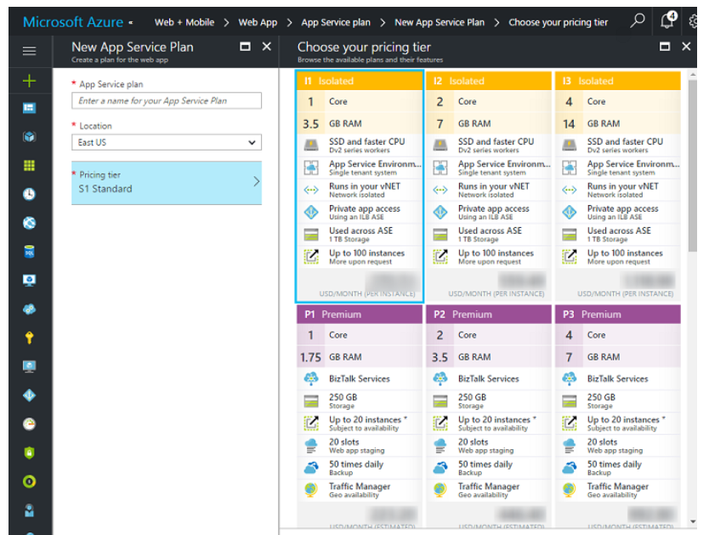The image size is (709, 535).
Task: Close the New App Service Plan blade
Action: point(267,46)
